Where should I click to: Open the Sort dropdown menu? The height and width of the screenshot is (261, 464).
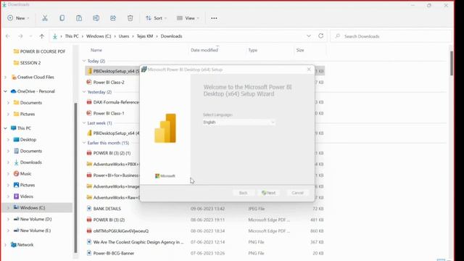[157, 18]
